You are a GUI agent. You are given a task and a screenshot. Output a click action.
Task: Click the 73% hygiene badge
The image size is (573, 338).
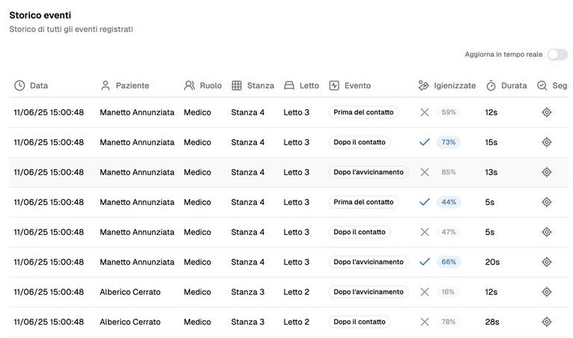(x=449, y=142)
